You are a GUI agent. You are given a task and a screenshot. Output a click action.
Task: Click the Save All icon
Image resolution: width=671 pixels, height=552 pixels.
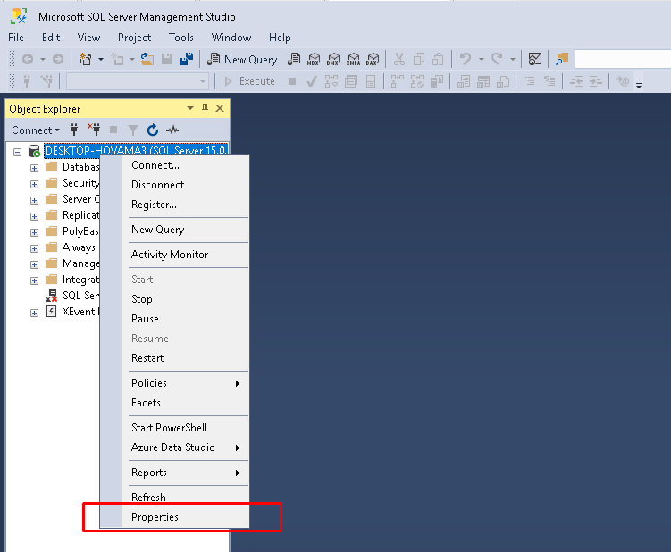pos(187,59)
